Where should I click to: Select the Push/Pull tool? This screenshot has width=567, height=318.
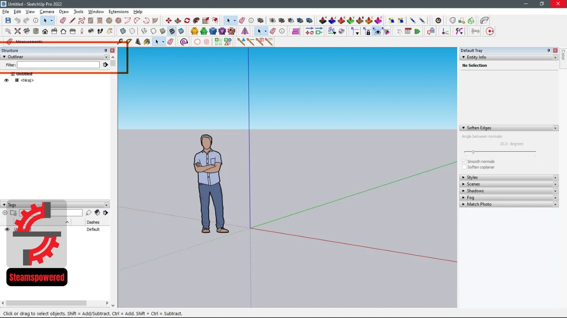pyautogui.click(x=178, y=20)
